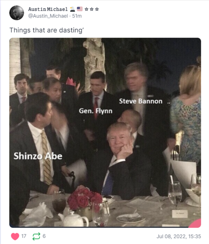The height and width of the screenshot is (244, 209).
Task: Click the American flag emoji badge
Action: [x=80, y=9]
